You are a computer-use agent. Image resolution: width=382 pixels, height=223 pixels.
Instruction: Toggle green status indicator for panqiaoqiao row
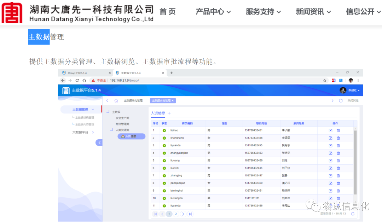(164, 183)
